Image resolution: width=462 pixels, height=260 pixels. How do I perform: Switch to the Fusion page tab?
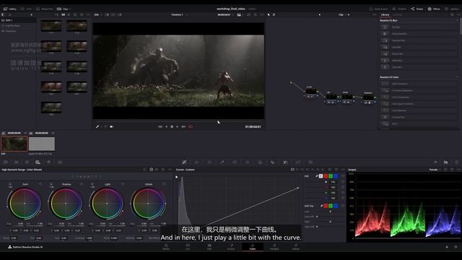pos(231,247)
